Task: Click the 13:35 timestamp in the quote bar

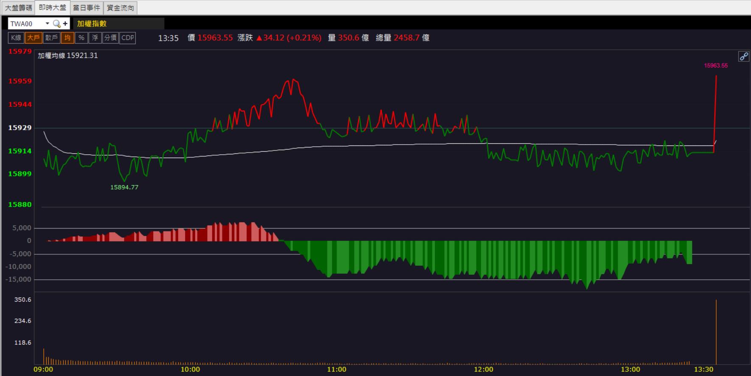Action: [x=168, y=38]
